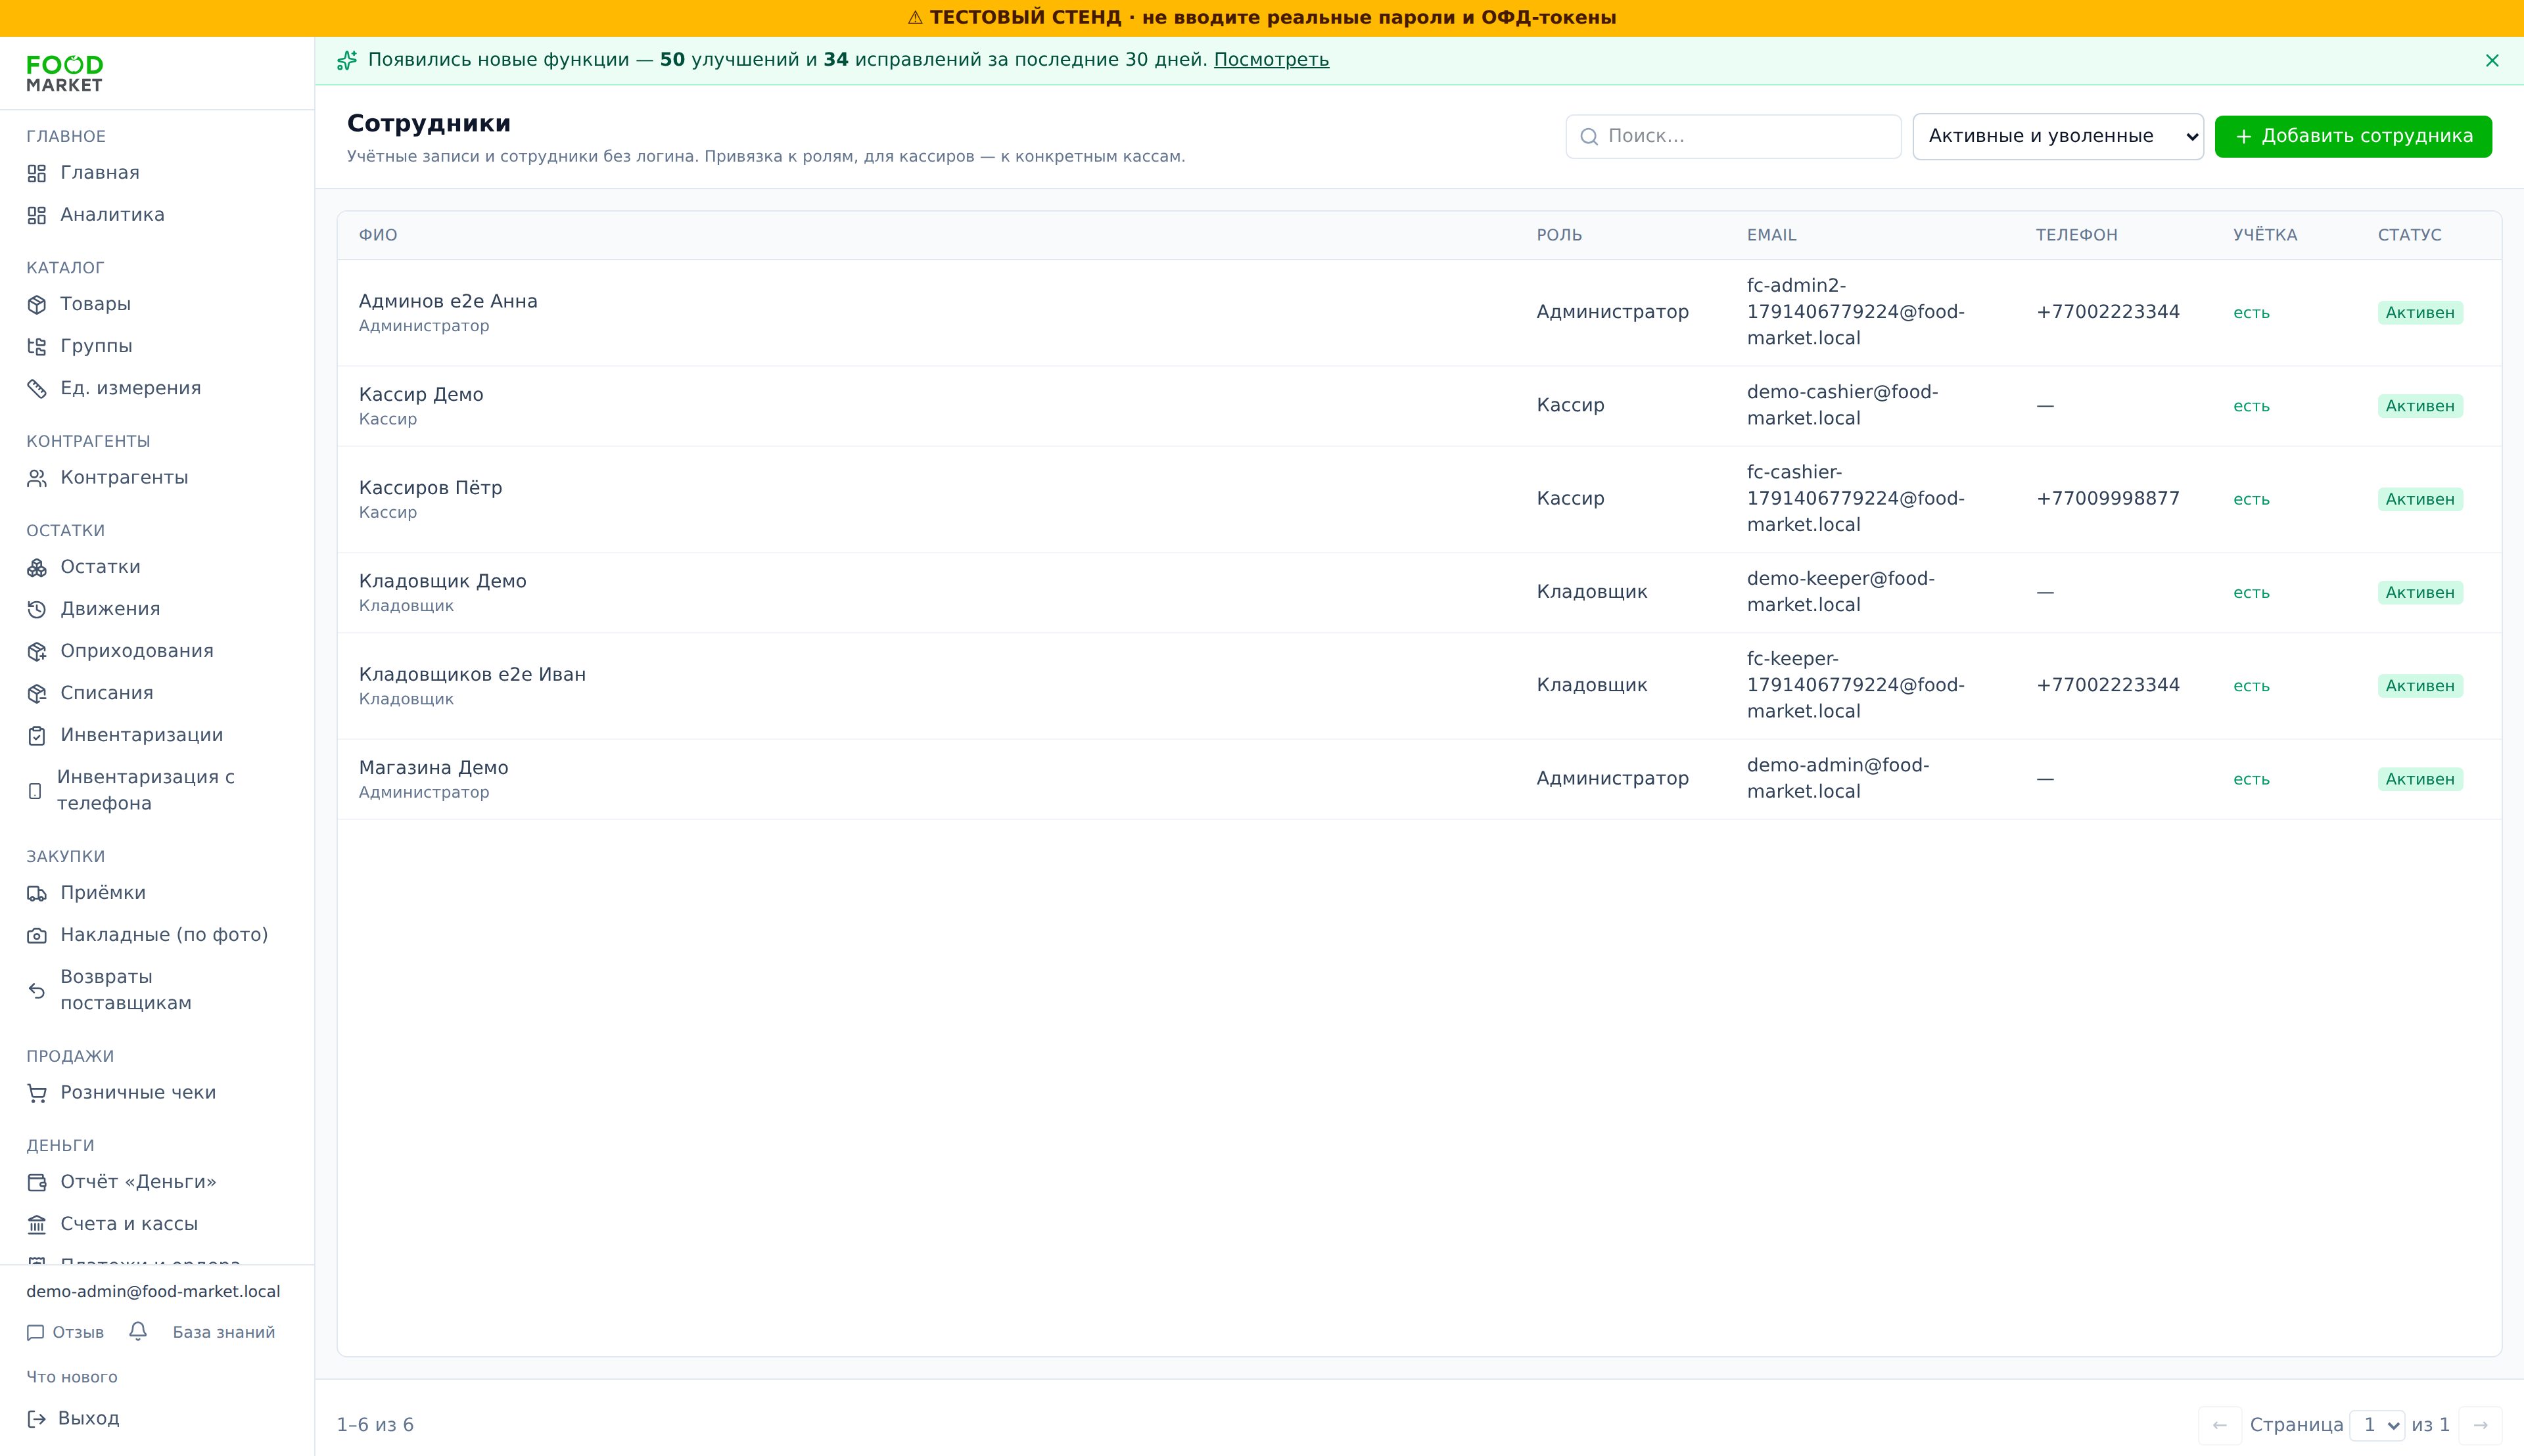Click the Остатки boxes icon
2524x1456 pixels.
tap(37, 567)
